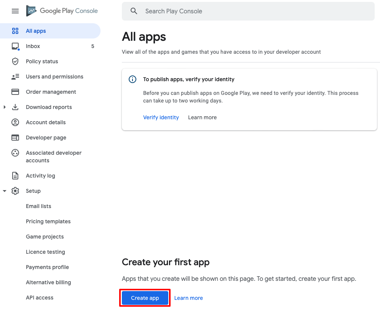Select All apps in sidebar
Screen dimensions: 380x309
50,31
